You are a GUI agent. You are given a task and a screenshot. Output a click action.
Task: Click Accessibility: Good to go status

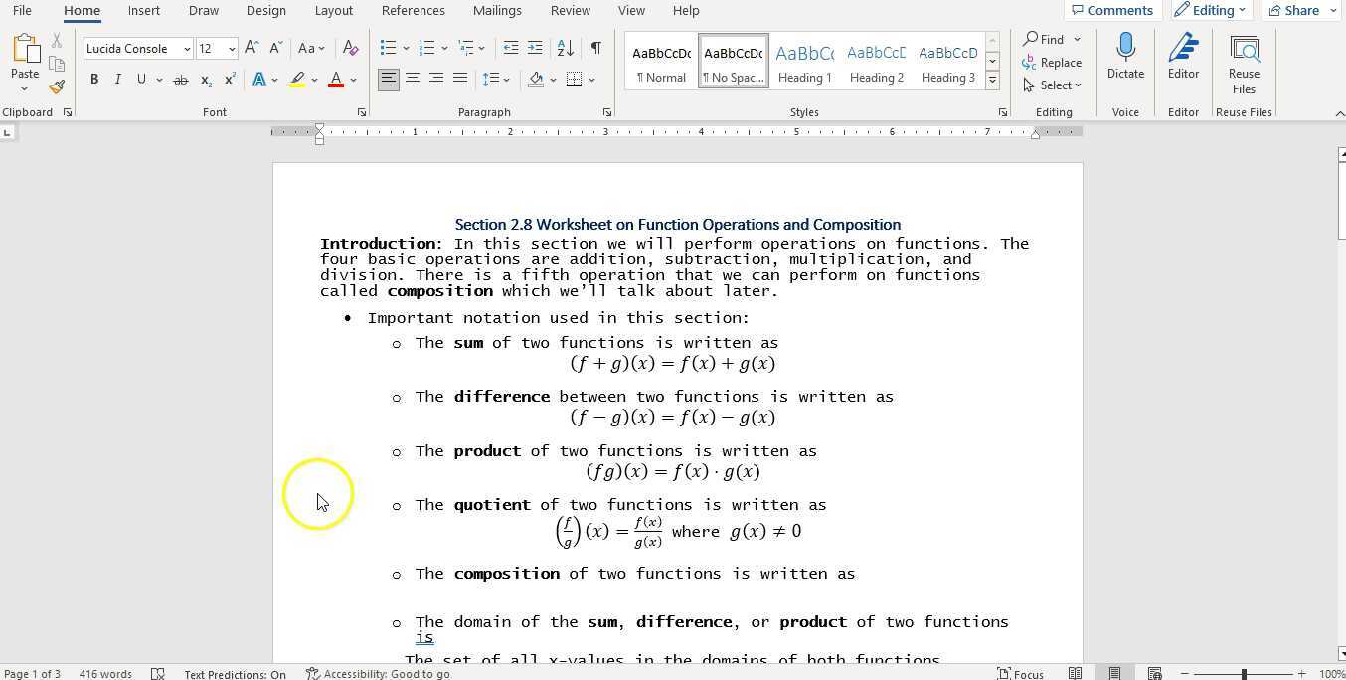click(x=378, y=674)
